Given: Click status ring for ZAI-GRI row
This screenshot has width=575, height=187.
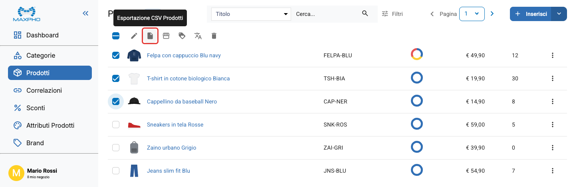Looking at the screenshot, I should [417, 147].
